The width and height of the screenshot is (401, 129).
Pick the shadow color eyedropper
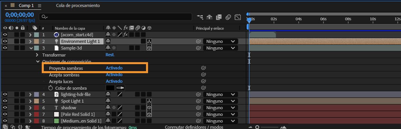120,88
